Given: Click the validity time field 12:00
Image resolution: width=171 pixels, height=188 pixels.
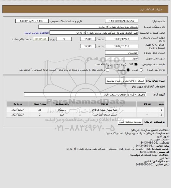Looking at the screenshot, I should click(x=88, y=46).
